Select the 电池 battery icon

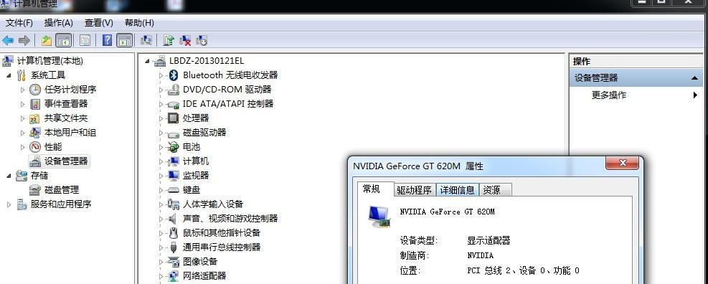click(174, 147)
